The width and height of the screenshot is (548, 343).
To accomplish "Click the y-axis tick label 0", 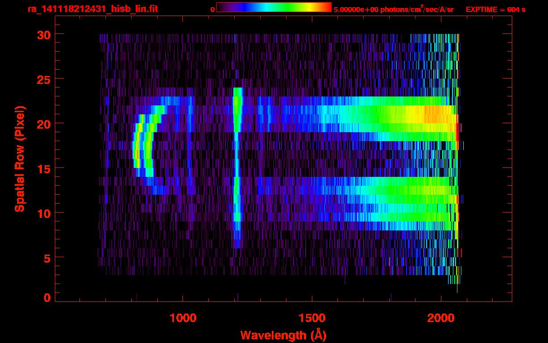I will pyautogui.click(x=47, y=297).
